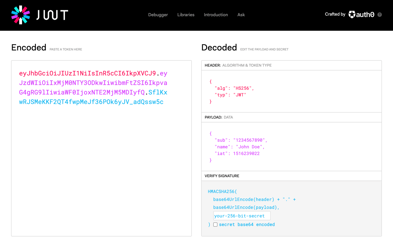Click the base64UrlEncode(header) line
The height and width of the screenshot is (246, 393).
(254, 199)
